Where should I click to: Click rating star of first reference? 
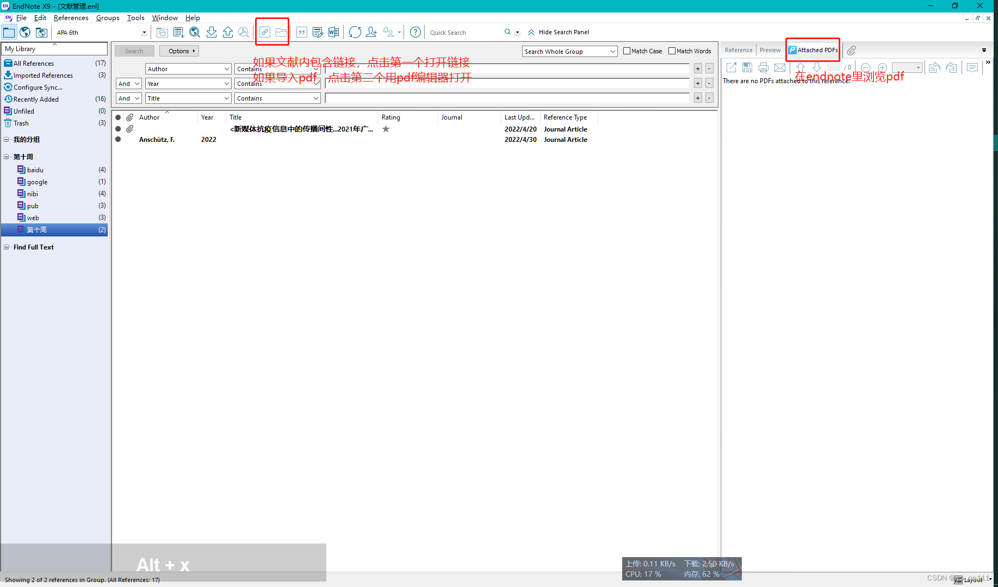coord(386,129)
